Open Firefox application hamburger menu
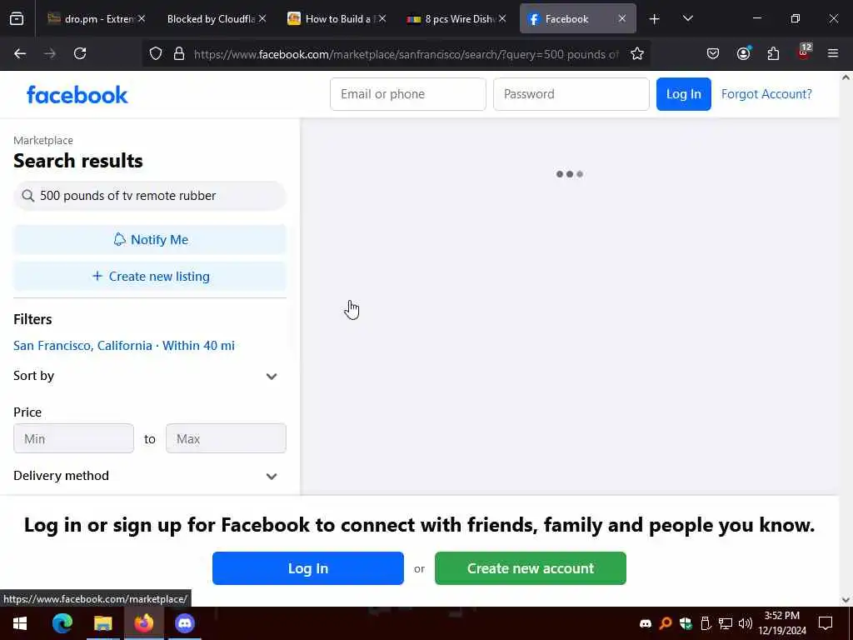Image resolution: width=853 pixels, height=640 pixels. [x=833, y=53]
